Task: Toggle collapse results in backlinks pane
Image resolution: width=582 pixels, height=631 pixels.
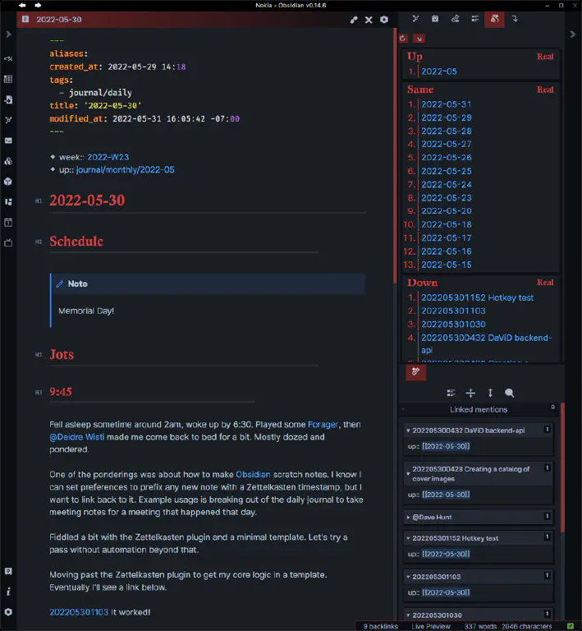Action: click(451, 393)
